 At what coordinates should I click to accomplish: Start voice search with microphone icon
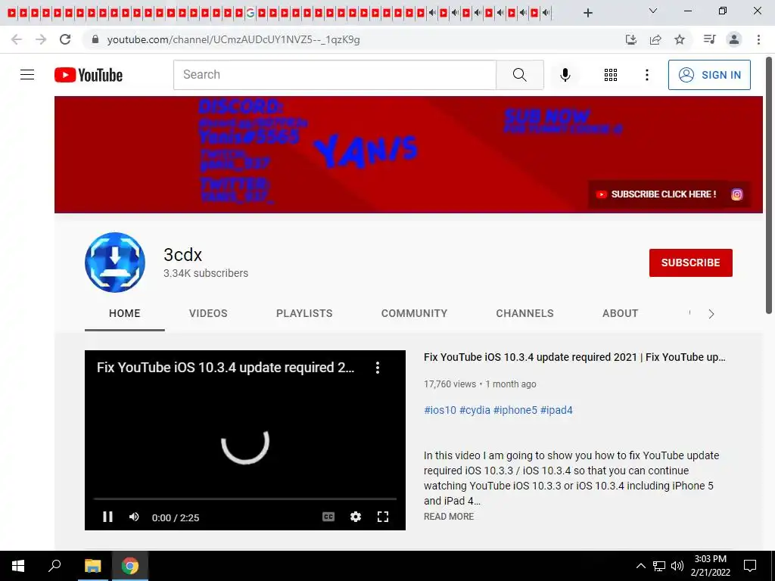tap(565, 75)
